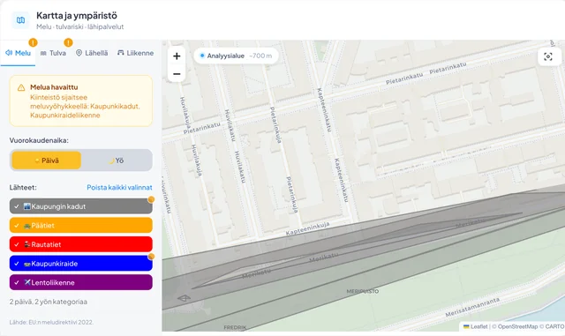Click the Vuorokaudenaika label
Viewport: 565px width, 336px height.
click(39, 140)
